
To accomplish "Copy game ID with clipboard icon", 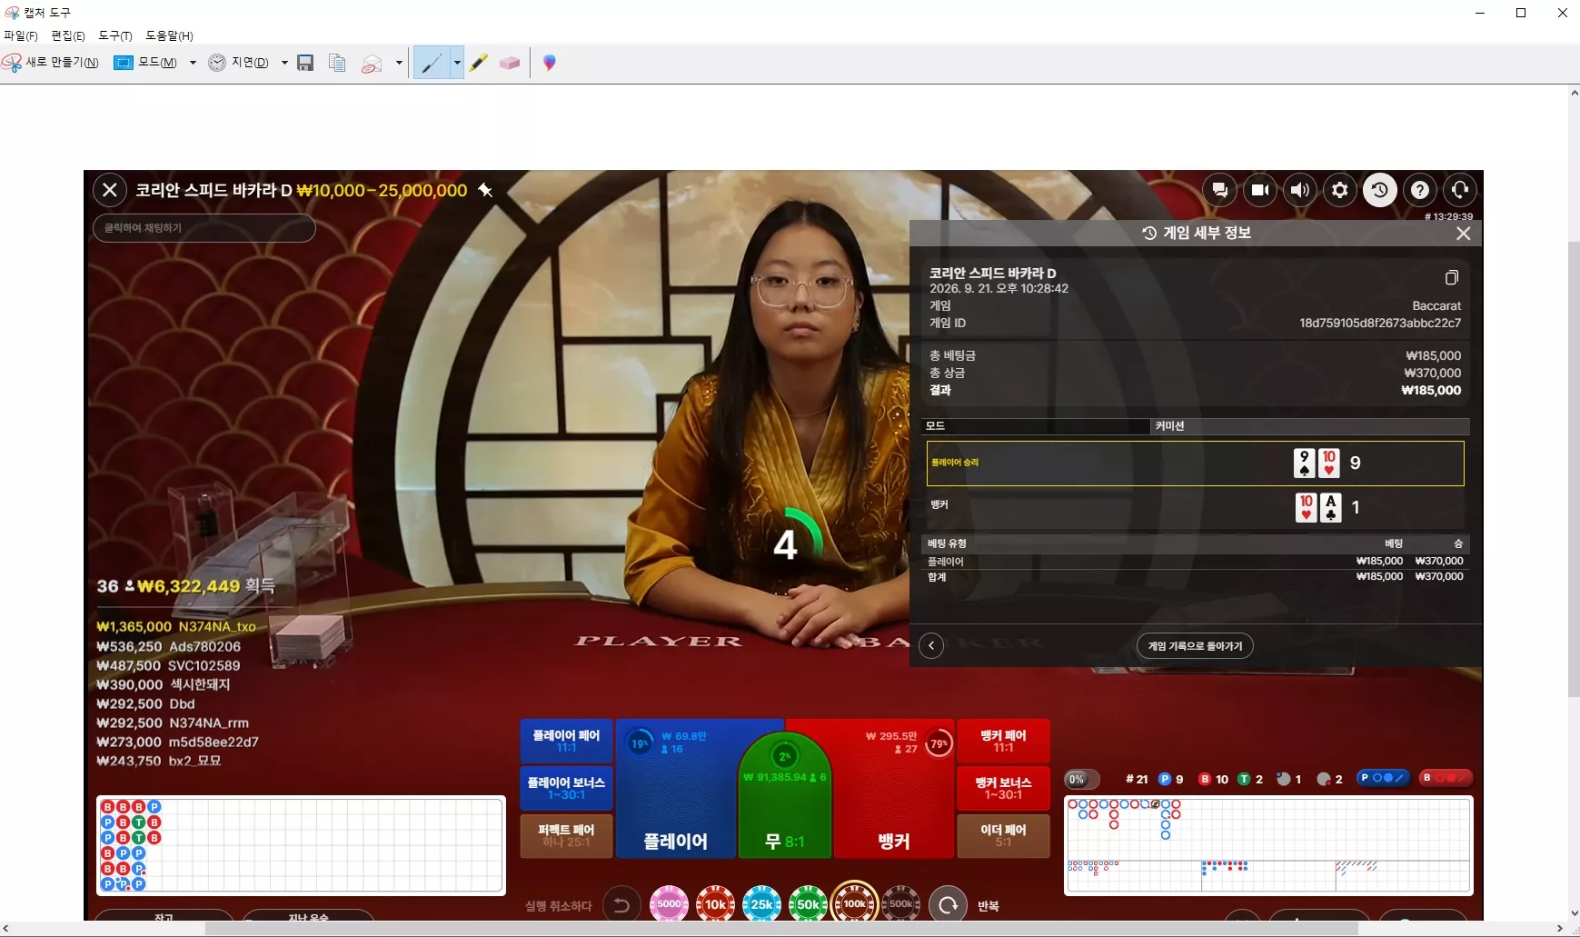I will click(x=1452, y=277).
